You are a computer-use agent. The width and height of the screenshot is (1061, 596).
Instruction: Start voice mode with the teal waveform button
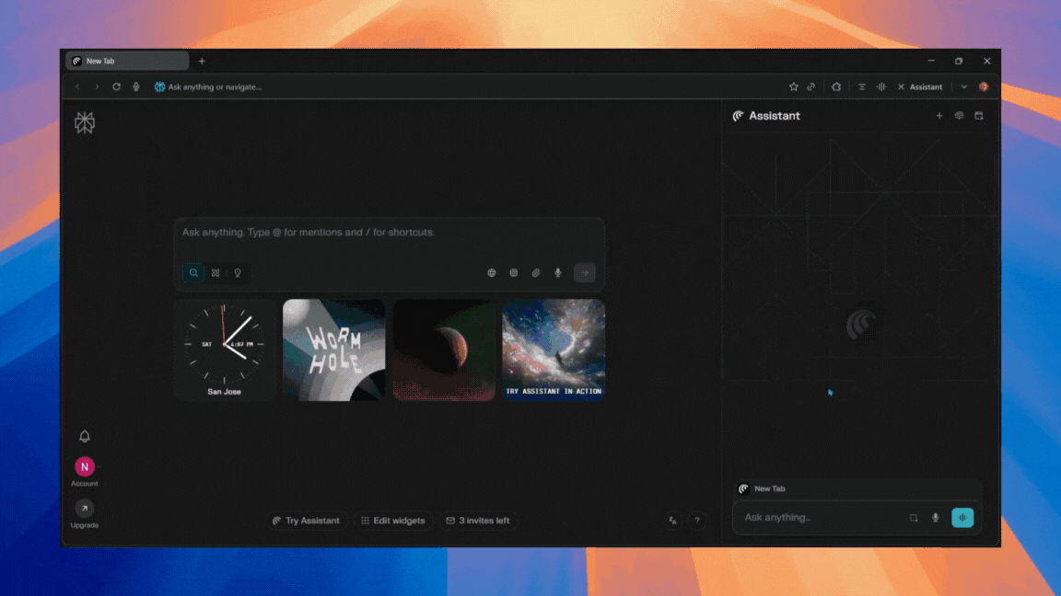962,518
